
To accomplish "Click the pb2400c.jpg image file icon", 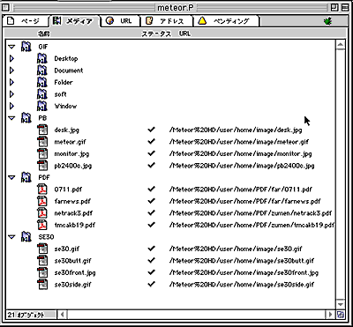I will coord(42,166).
